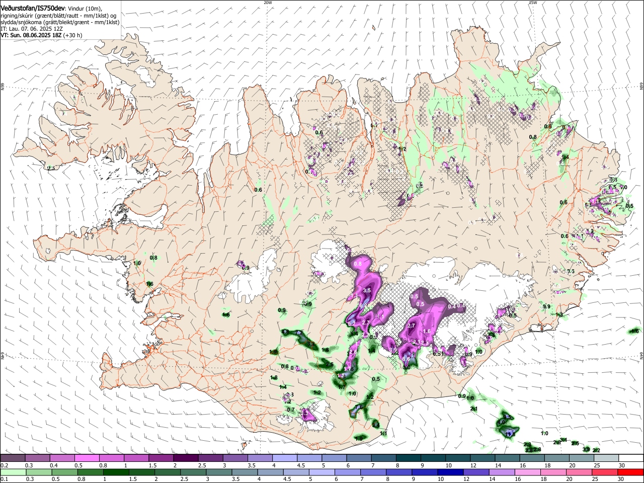644x483 pixels.
Task: Click the darkest purple 2 mm snow legend swatch
Action: point(185,458)
